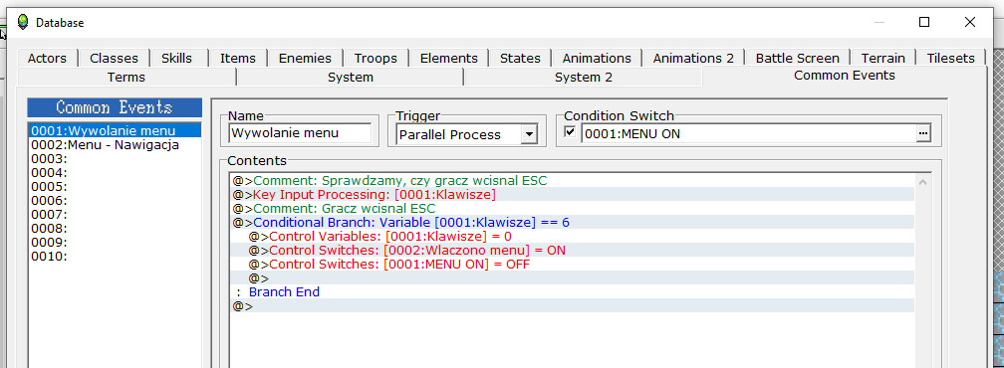The image size is (1004, 368).
Task: Open the Terrain tab
Action: tap(882, 58)
